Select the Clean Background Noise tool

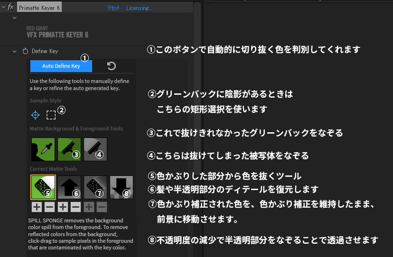tap(69, 149)
